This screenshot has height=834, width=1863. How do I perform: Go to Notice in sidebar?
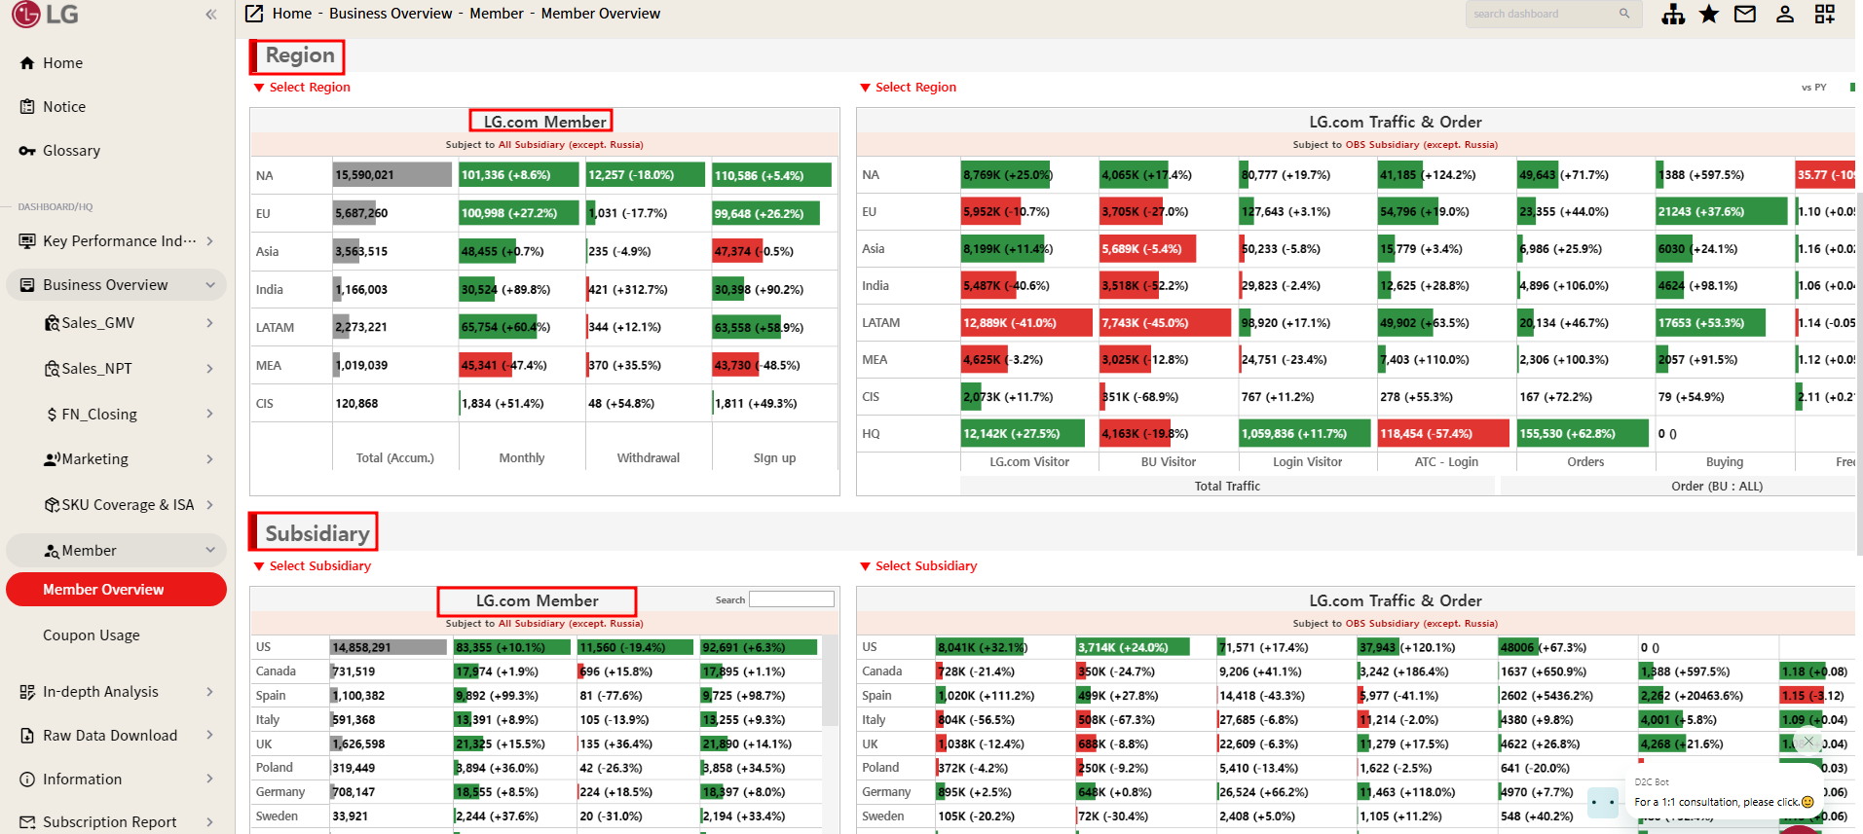point(64,107)
